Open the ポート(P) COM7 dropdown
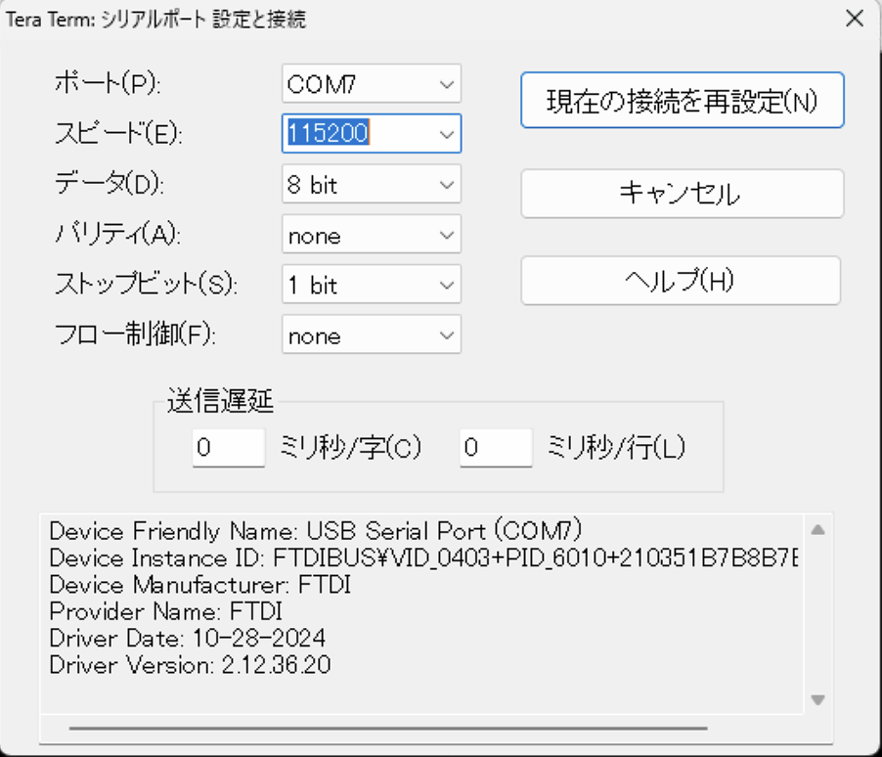 (x=371, y=84)
